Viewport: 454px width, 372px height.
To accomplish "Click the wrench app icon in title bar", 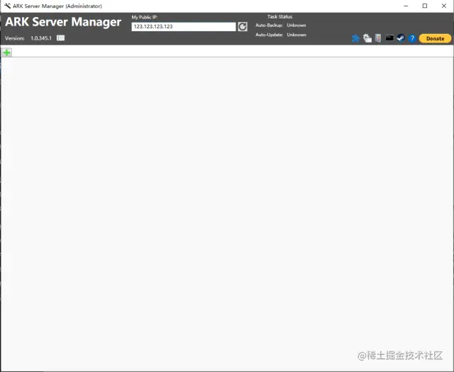I will 7,6.
